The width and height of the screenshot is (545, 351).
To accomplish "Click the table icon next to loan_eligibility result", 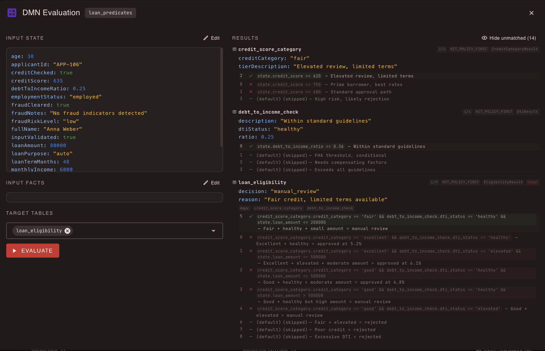I will point(234,183).
